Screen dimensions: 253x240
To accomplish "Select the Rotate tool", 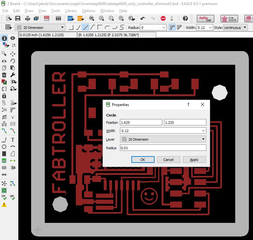I will tap(13, 61).
